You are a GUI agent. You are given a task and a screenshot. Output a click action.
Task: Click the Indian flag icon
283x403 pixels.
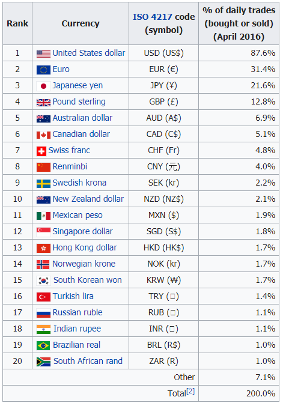tap(43, 329)
